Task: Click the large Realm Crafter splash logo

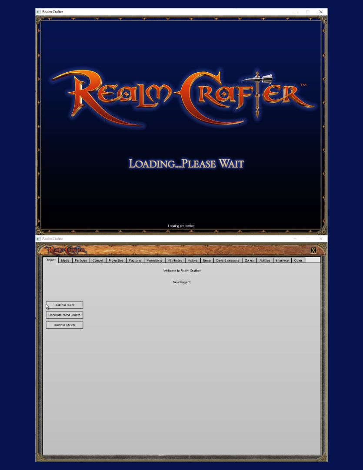Action: coord(183,98)
